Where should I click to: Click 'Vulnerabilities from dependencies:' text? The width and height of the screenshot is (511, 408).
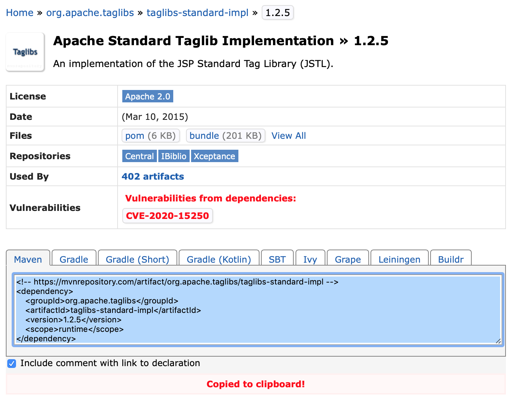211,199
